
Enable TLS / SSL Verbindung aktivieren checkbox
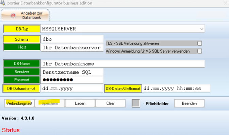click(199, 43)
